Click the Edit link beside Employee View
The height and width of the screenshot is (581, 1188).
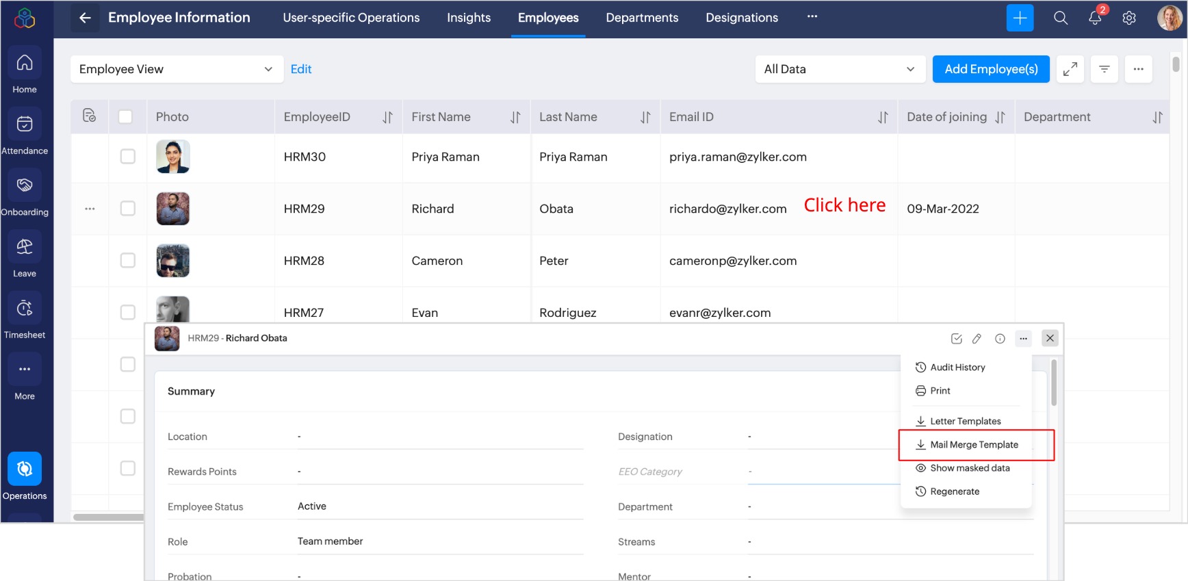point(300,69)
